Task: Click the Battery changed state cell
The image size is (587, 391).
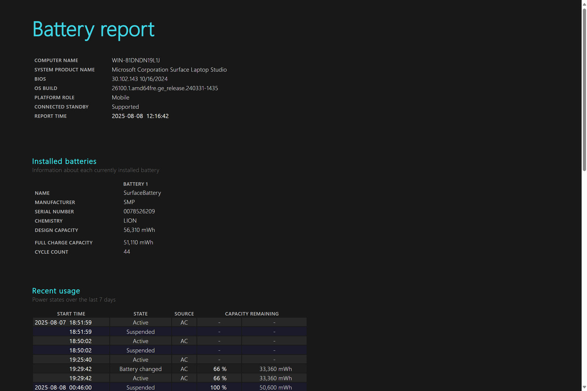Action: [x=141, y=369]
